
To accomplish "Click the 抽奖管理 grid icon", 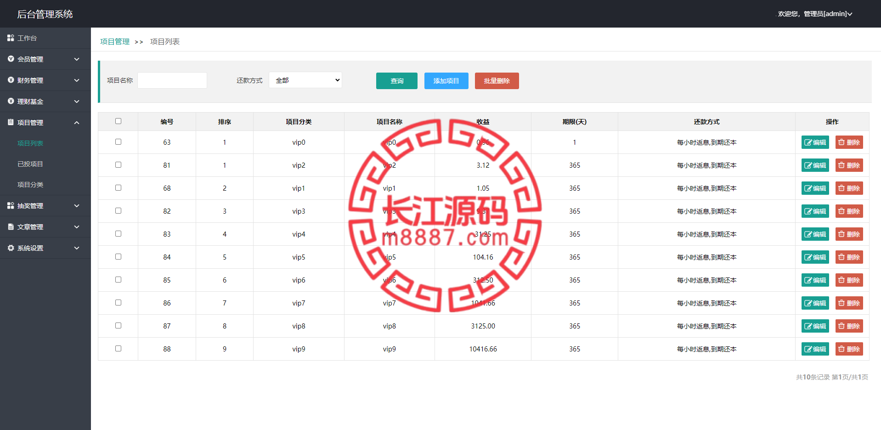I will click(x=11, y=205).
